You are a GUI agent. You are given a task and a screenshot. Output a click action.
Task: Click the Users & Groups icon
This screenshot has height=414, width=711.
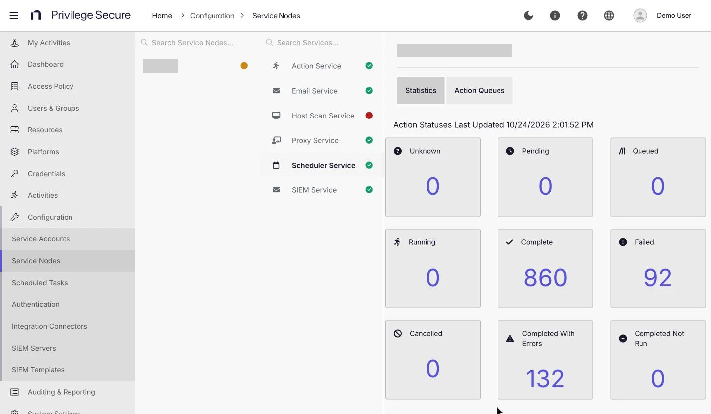pyautogui.click(x=15, y=108)
